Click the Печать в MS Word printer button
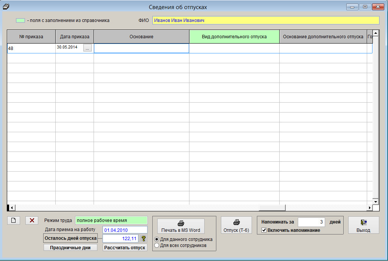The image size is (388, 261). 181,226
